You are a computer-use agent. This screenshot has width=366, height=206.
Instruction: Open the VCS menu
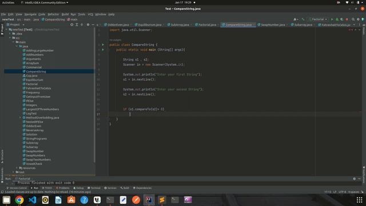[90, 14]
